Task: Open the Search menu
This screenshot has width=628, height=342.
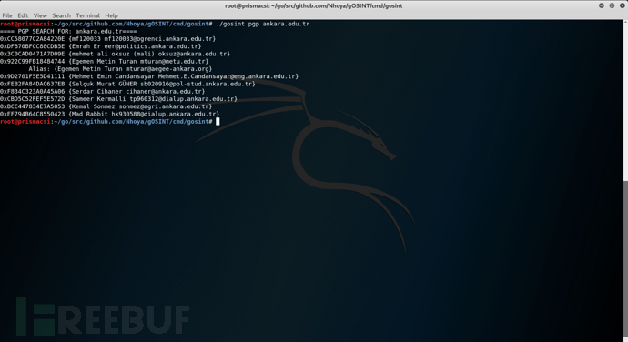Action: click(61, 15)
